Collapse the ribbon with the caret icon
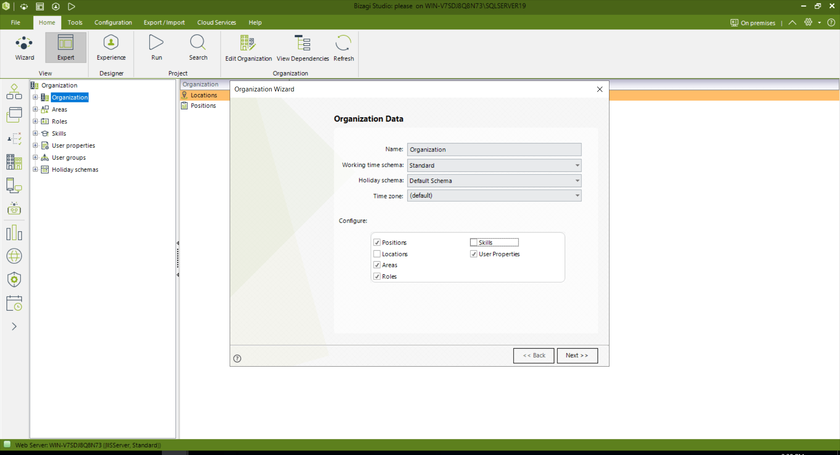This screenshot has height=455, width=840. 792,22
